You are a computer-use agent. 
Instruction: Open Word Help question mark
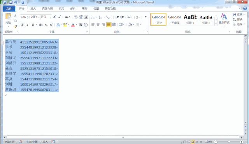click(x=245, y=9)
